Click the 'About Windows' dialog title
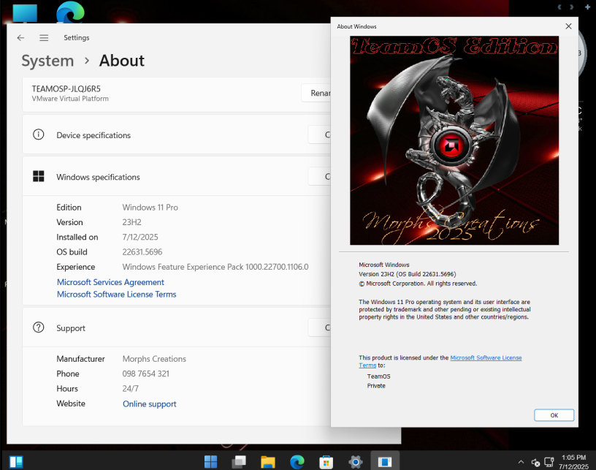Screen dimensions: 596x470 coord(356,26)
